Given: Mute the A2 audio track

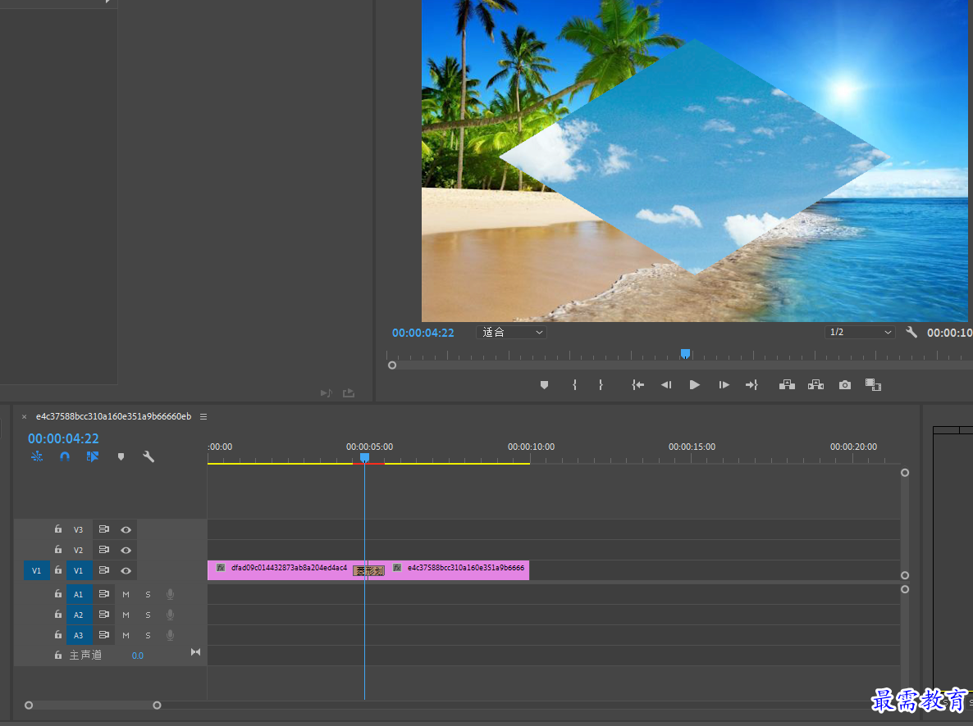Looking at the screenshot, I should [x=126, y=615].
